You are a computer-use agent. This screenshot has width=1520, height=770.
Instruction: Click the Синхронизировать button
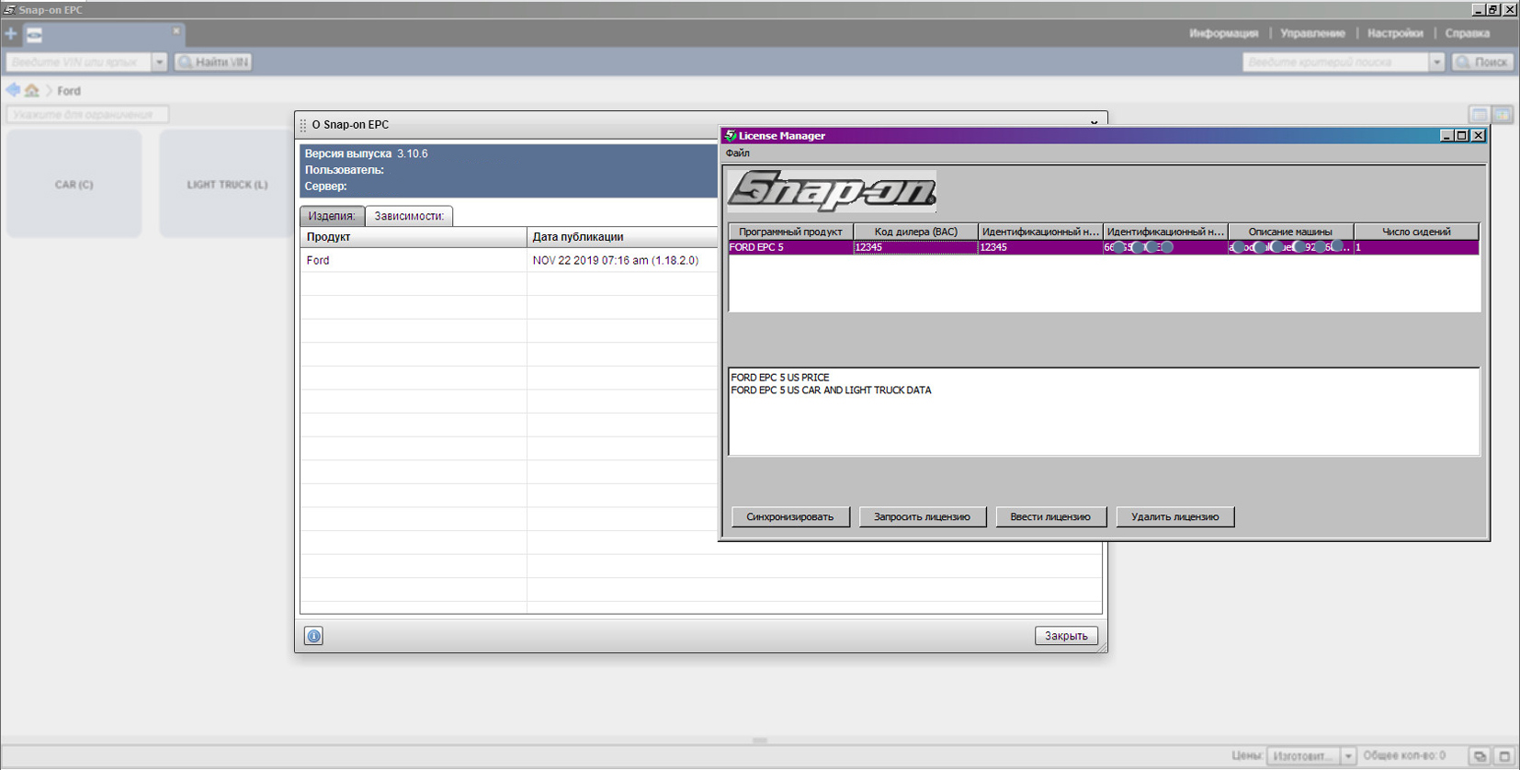coord(789,517)
